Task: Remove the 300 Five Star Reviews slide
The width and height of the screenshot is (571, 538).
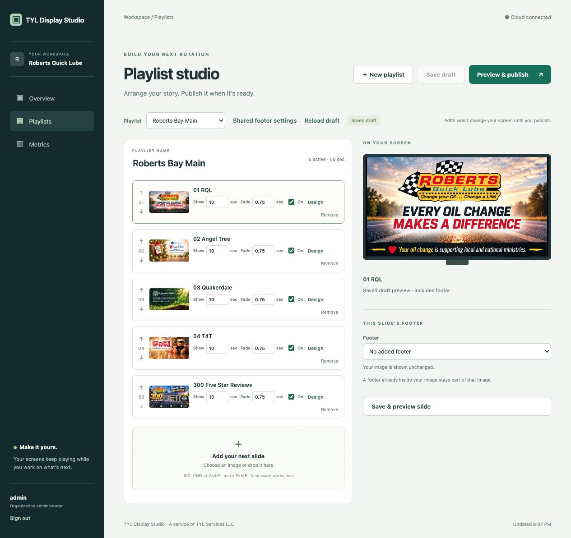Action: tap(330, 409)
